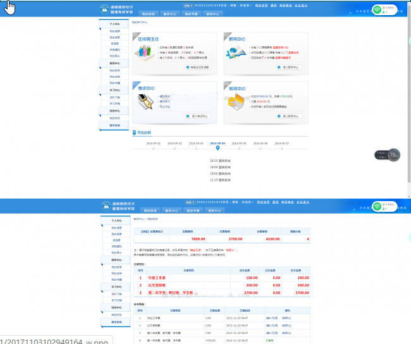
Task: Click the 0.00 paid amount in red row 1
Action: pyautogui.click(x=276, y=278)
